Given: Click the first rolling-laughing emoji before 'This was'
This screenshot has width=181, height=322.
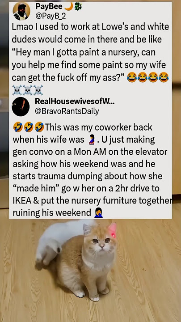Looking at the screenshot, I should click(17, 127).
